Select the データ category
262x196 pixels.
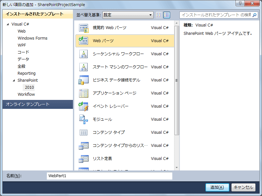23,59
